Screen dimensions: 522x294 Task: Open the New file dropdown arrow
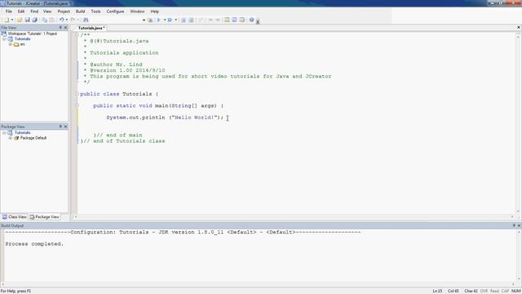(12, 20)
